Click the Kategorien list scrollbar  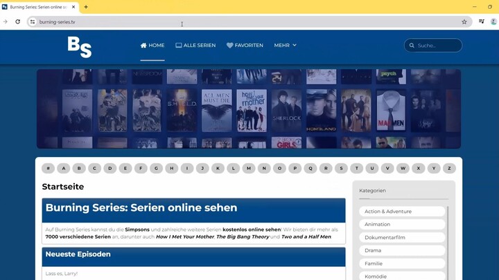(x=448, y=243)
